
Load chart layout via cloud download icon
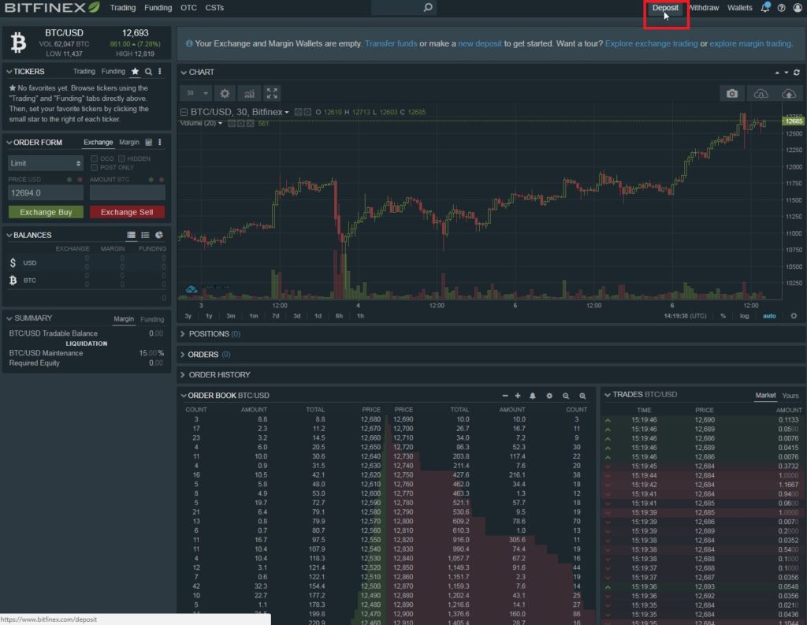click(761, 93)
